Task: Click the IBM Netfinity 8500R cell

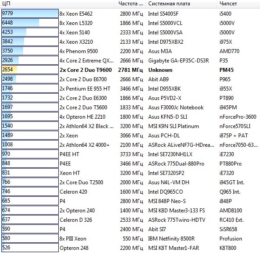Action: pyautogui.click(x=171, y=239)
